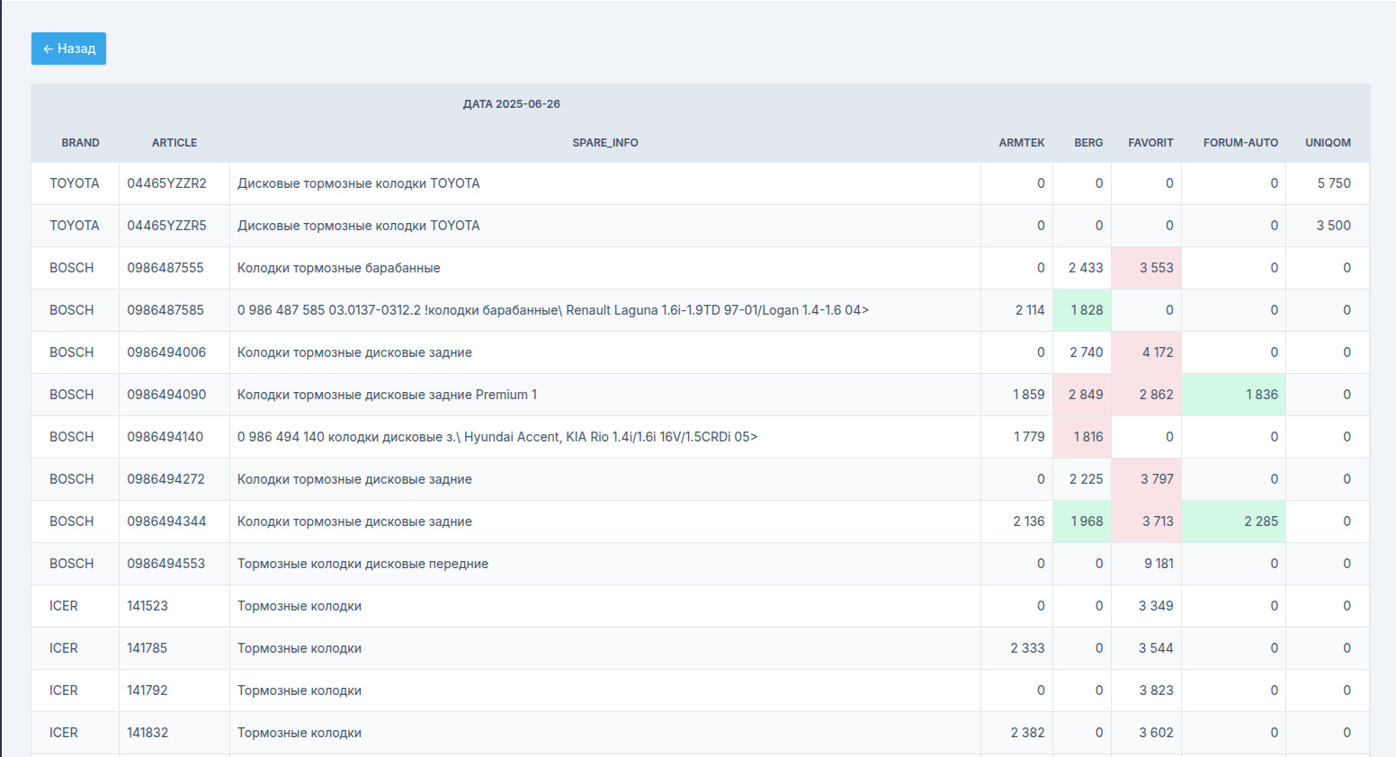The width and height of the screenshot is (1396, 757).
Task: Click the SPARE_INFO column header
Action: [604, 143]
